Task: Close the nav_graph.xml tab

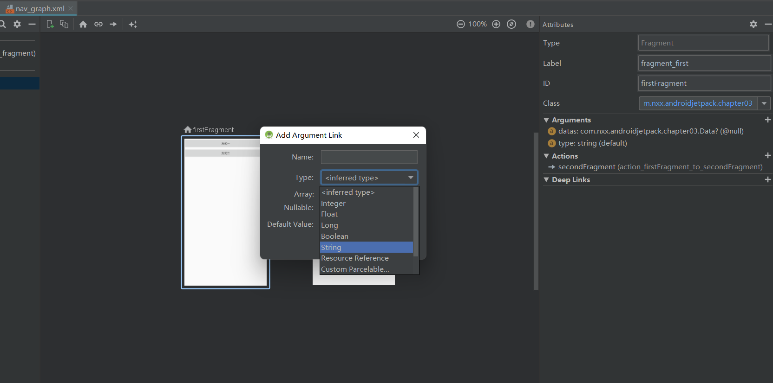Action: [71, 8]
